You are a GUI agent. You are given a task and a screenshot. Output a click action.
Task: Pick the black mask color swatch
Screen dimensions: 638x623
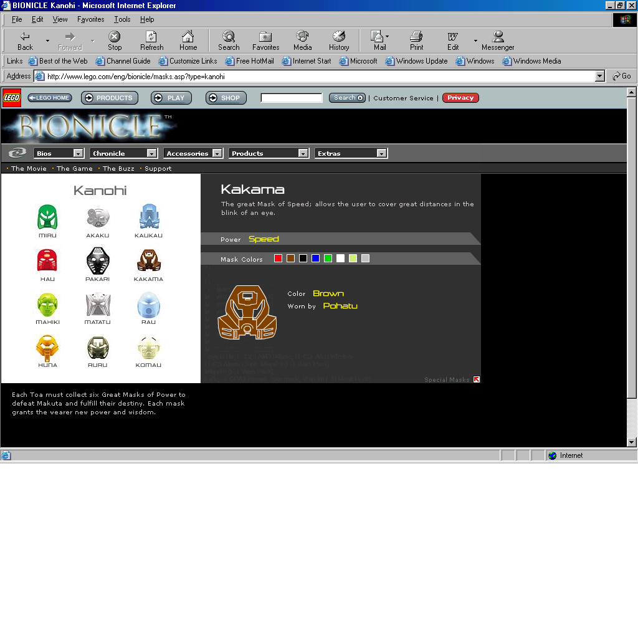point(303,259)
